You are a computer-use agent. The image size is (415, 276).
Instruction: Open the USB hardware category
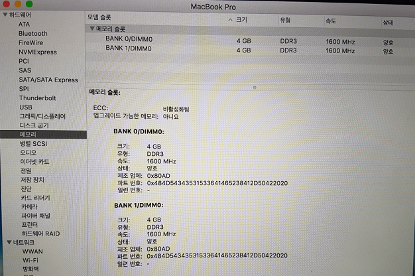tap(26, 107)
